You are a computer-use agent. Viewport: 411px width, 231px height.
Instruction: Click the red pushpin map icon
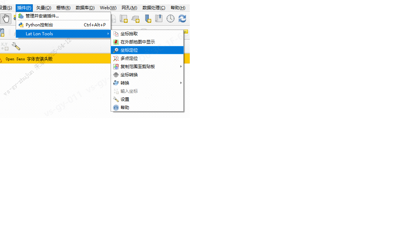coord(116,42)
